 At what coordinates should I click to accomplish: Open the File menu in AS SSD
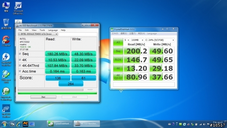coord(20,30)
